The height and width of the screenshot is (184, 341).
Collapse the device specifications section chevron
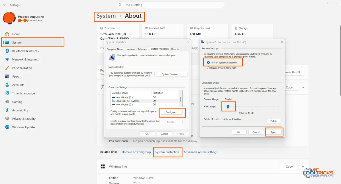click(303, 88)
